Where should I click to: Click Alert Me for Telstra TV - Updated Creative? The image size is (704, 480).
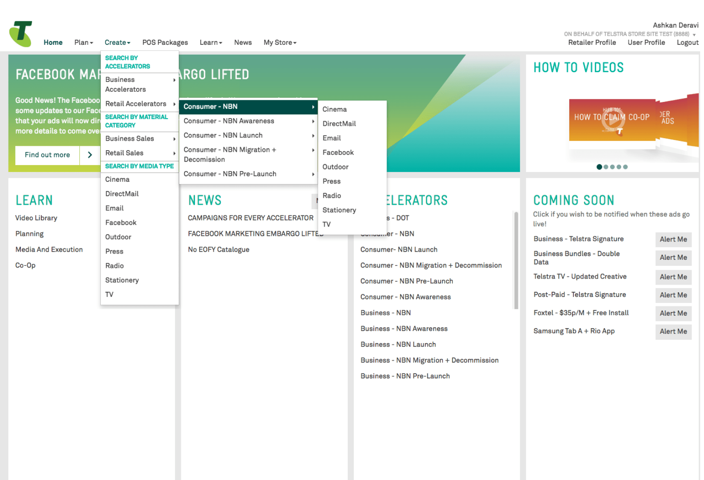point(673,277)
